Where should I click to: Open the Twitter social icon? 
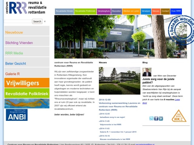pos(152,118)
